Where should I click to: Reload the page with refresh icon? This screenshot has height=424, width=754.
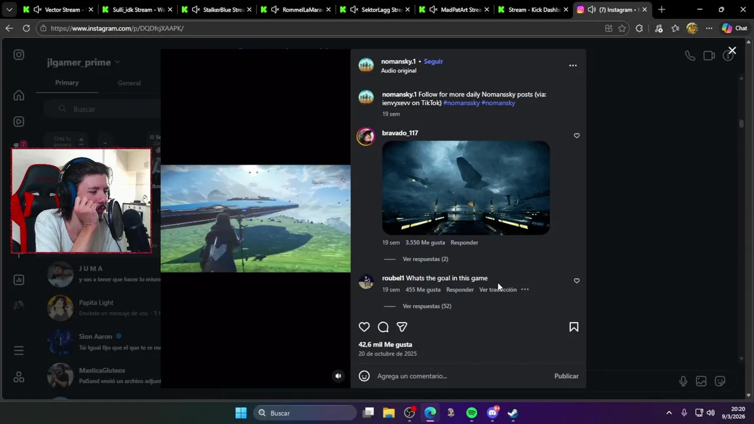(26, 28)
